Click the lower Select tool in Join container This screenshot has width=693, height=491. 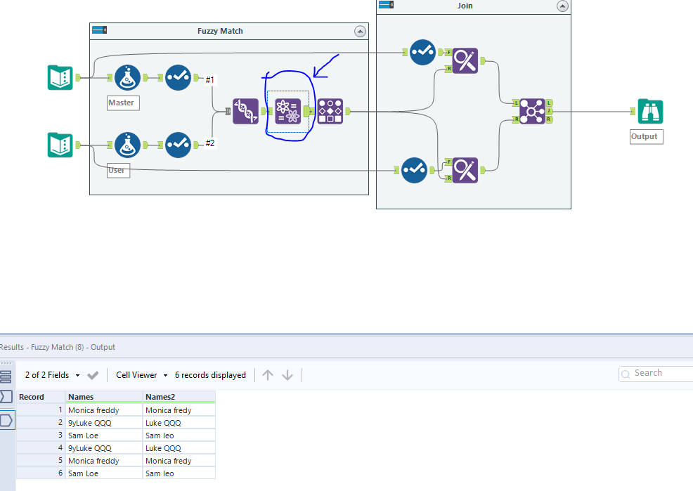(x=414, y=171)
